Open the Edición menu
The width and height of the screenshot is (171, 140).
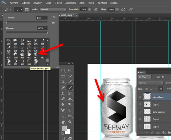pyautogui.click(x=26, y=3)
